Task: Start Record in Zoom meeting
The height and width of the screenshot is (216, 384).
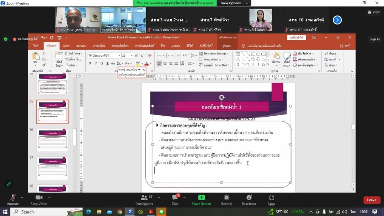Action: 226,200
